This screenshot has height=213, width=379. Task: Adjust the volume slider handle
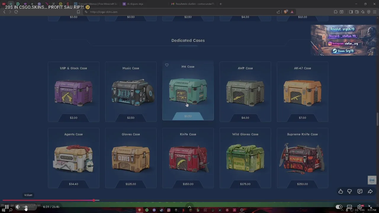(26, 207)
